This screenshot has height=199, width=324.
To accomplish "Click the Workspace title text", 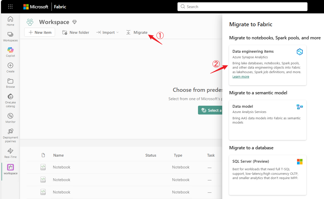I will click(54, 22).
